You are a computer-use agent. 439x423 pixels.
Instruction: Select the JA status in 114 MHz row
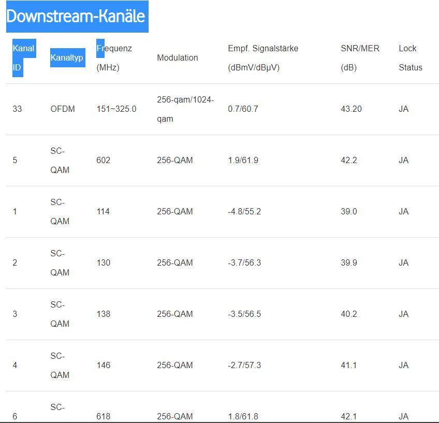[403, 211]
